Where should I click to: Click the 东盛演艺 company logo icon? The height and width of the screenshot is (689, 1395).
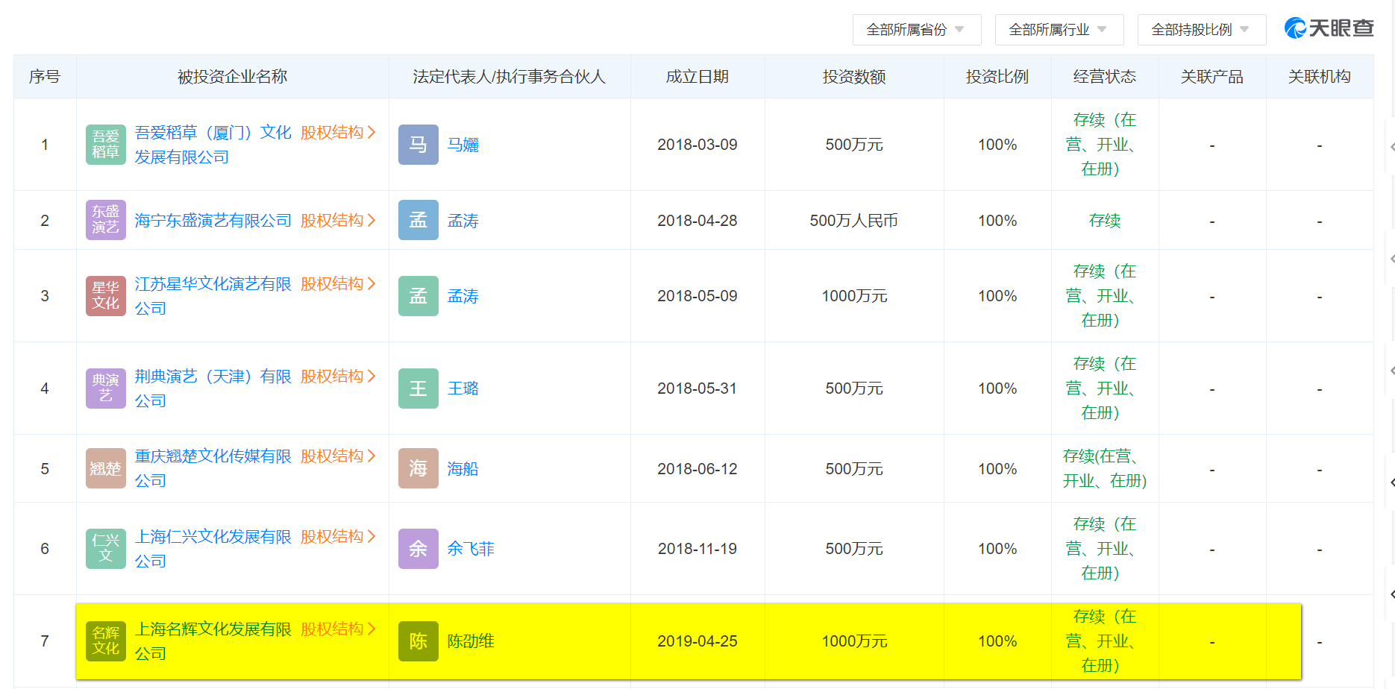click(x=106, y=220)
